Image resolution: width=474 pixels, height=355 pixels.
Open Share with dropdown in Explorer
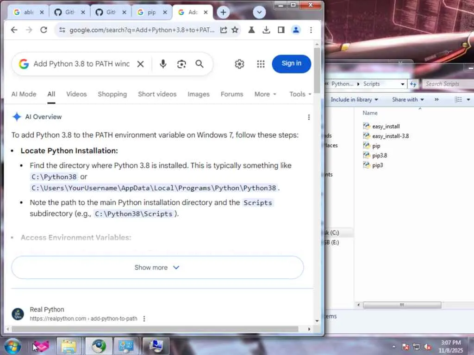tap(408, 99)
